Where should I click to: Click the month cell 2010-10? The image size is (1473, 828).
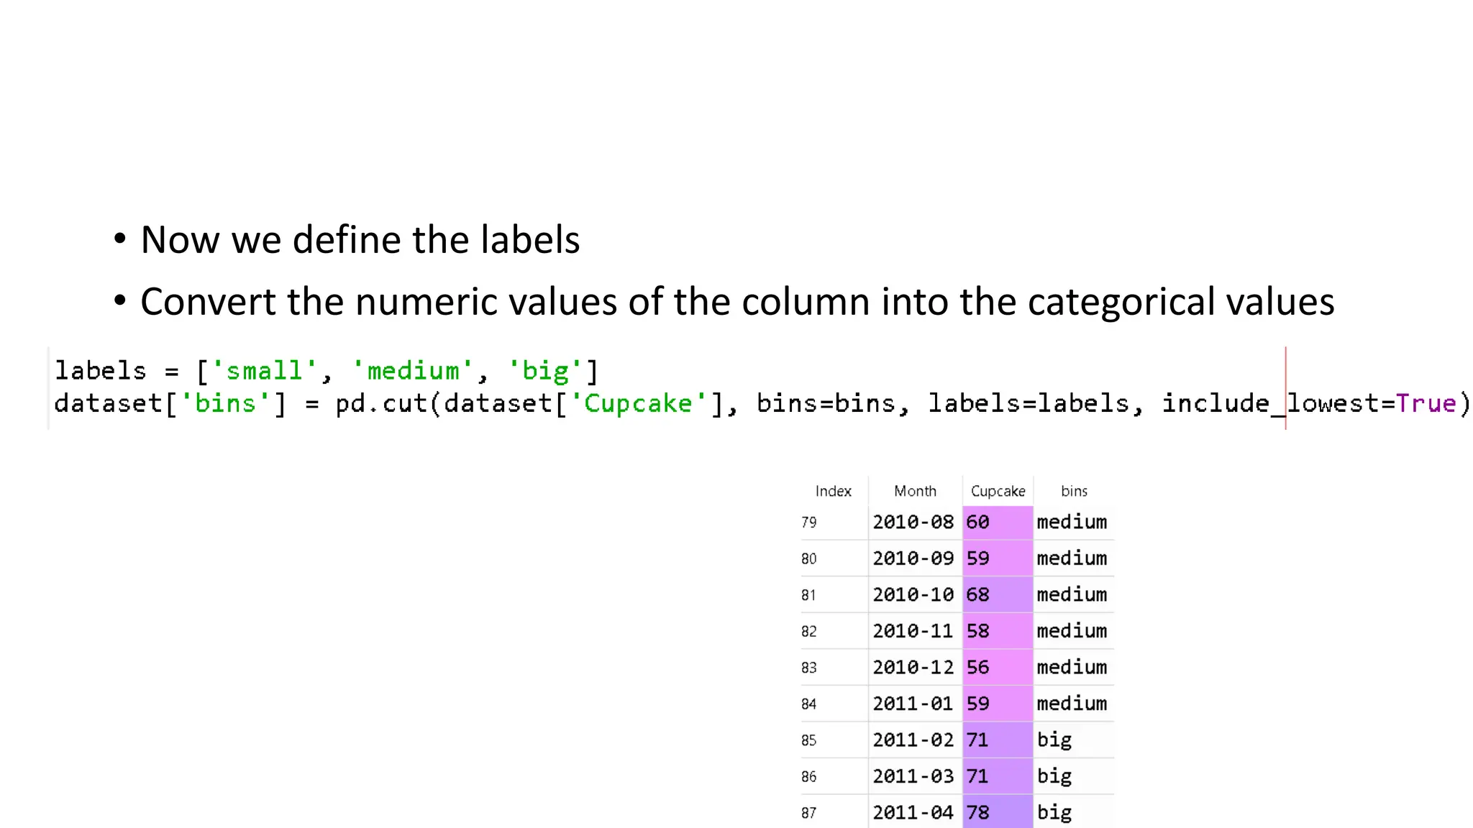913,594
